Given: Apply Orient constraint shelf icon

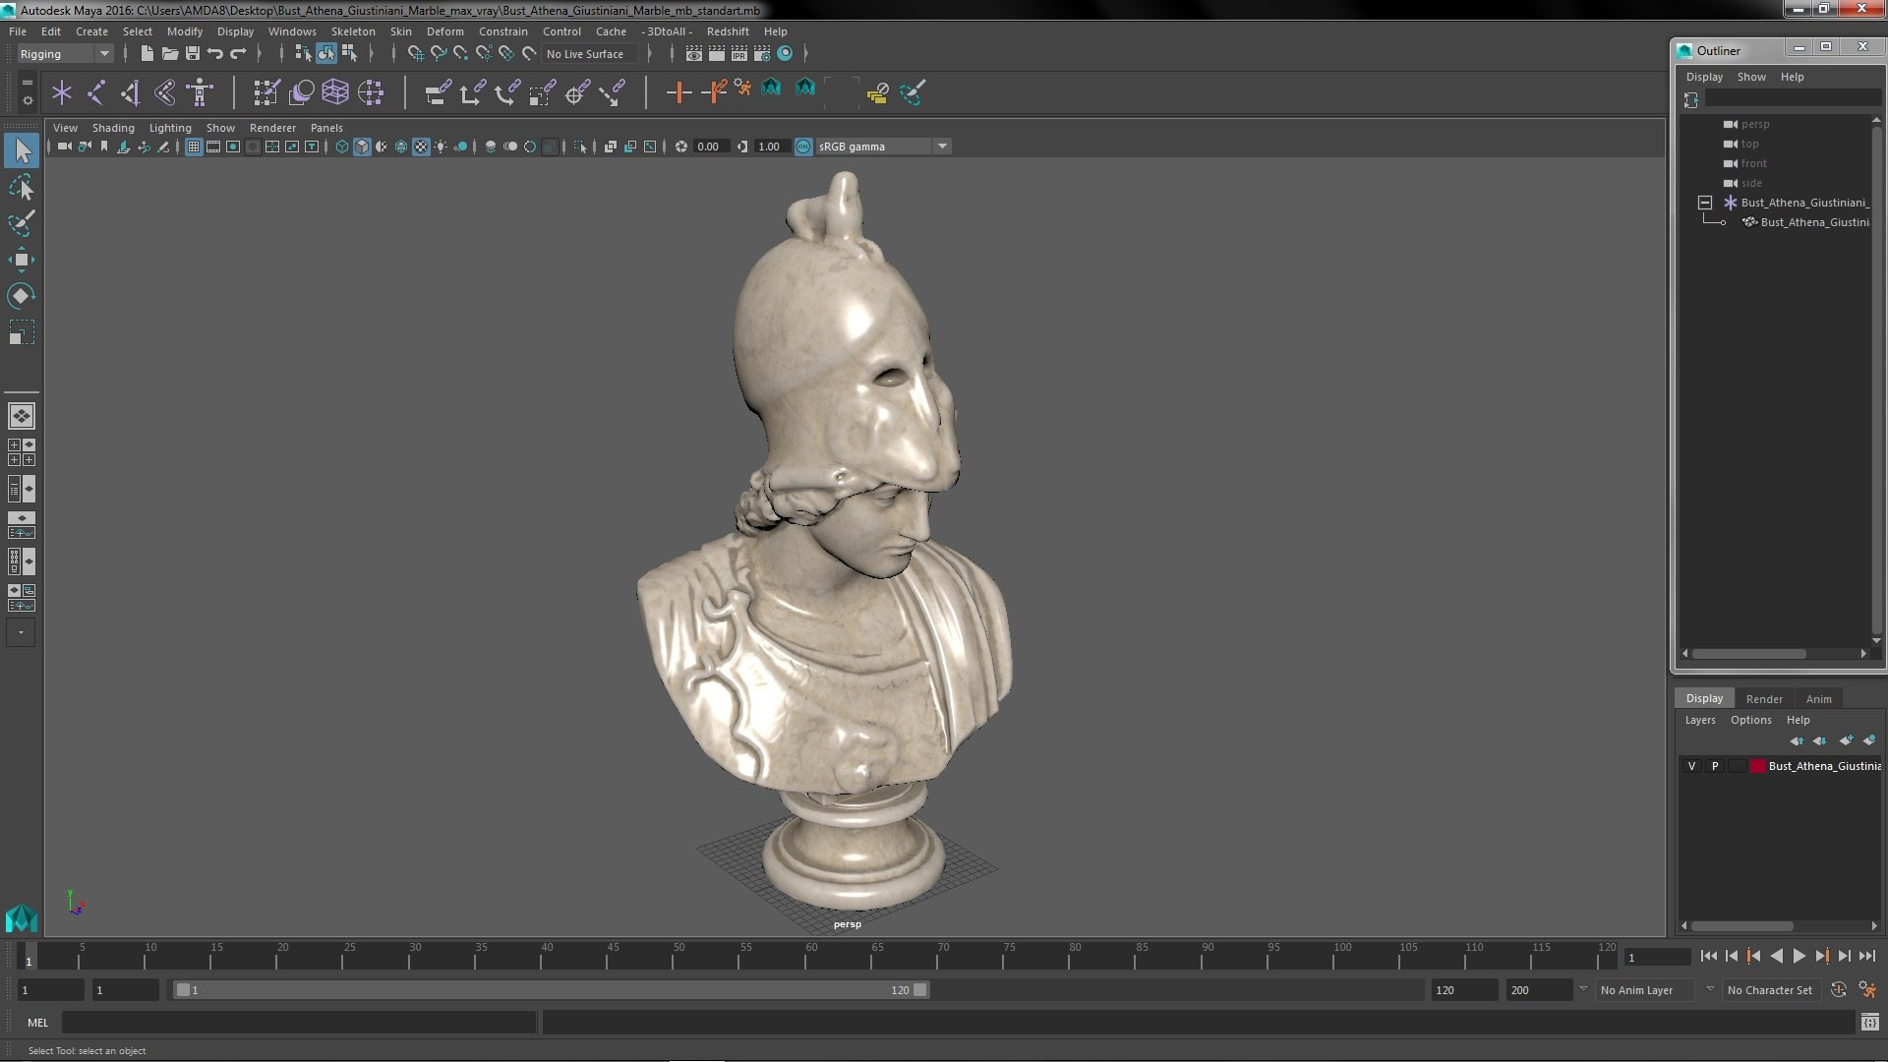Looking at the screenshot, I should 507,92.
